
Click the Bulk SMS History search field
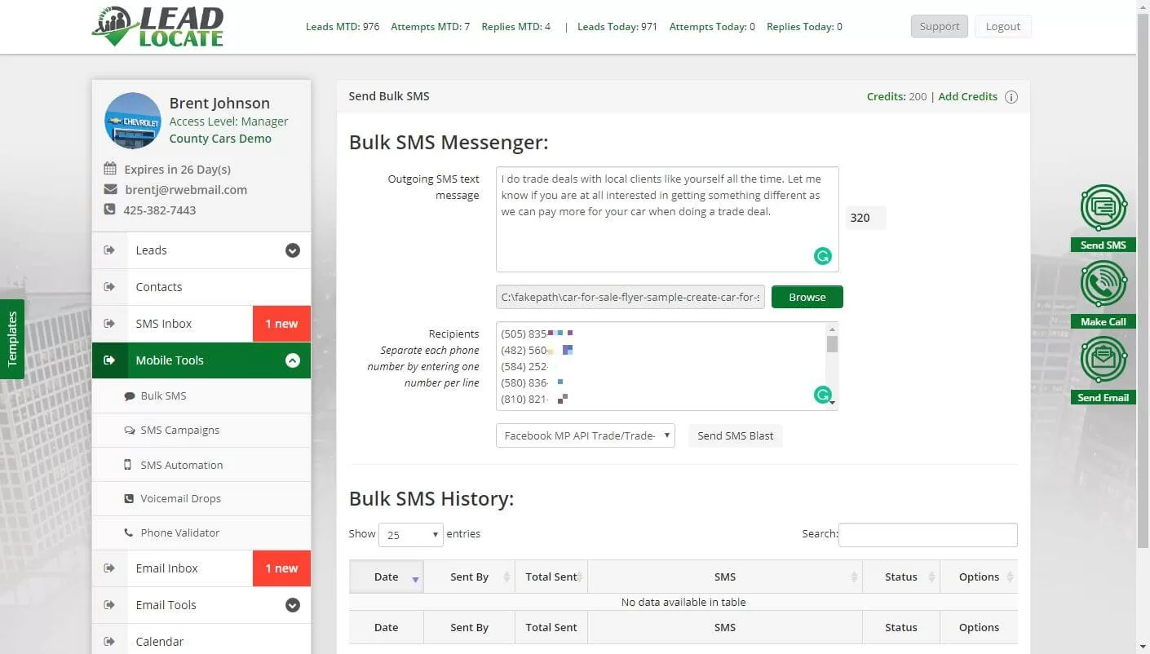pyautogui.click(x=928, y=535)
